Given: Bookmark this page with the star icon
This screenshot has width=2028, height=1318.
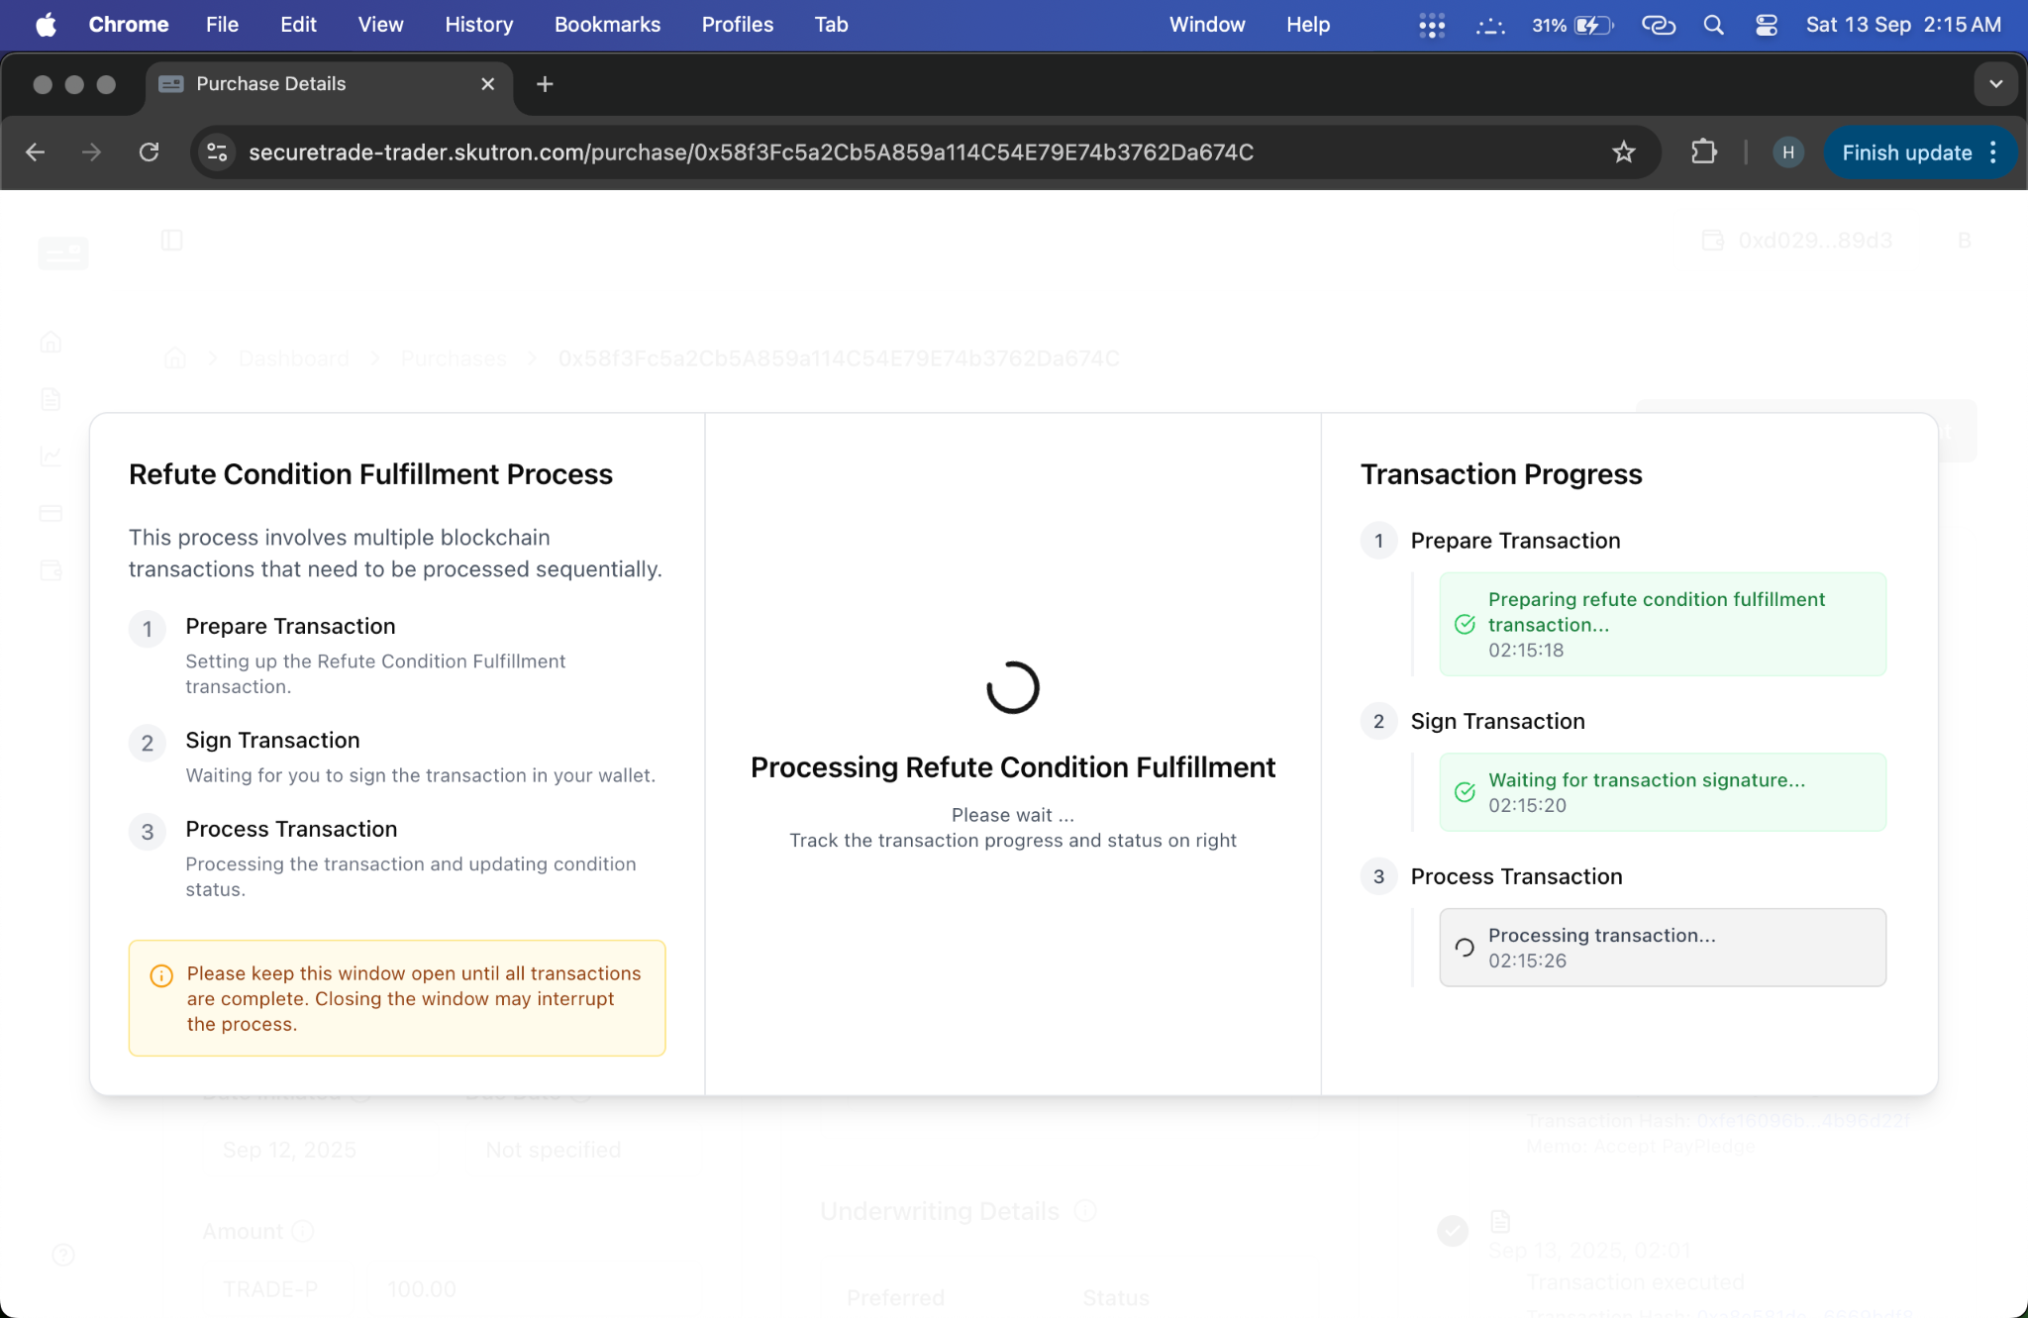Looking at the screenshot, I should coord(1624,152).
